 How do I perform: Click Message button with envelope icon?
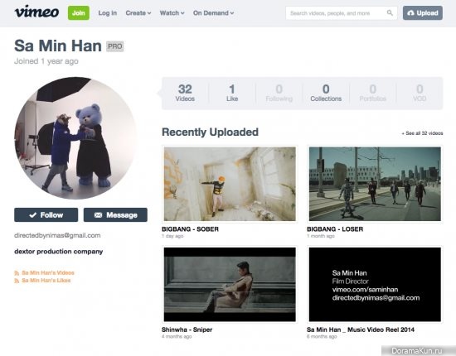pos(115,215)
